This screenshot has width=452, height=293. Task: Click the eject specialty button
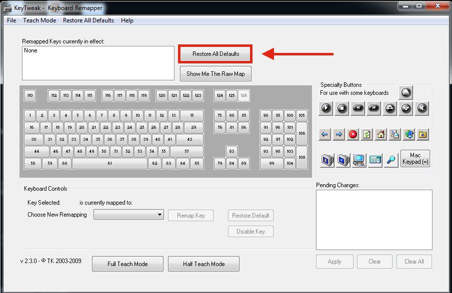pos(405,93)
